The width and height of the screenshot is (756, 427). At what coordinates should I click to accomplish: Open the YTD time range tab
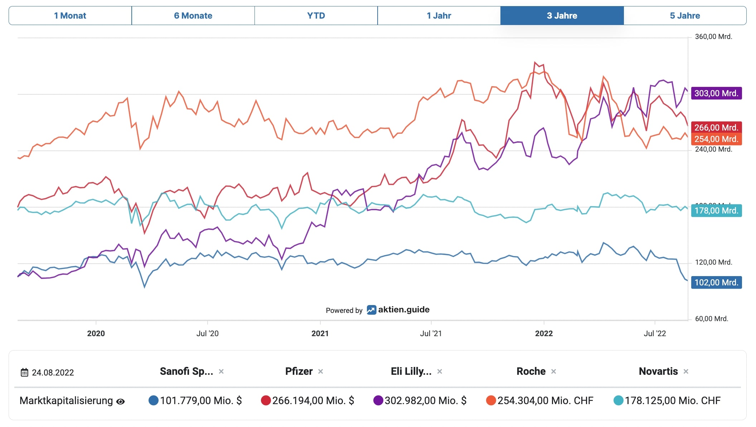pos(316,16)
